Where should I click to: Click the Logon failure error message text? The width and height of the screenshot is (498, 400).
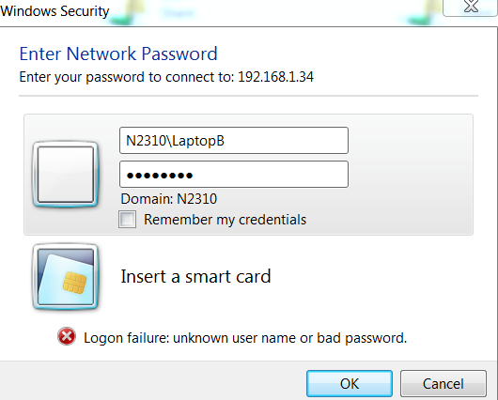(x=245, y=338)
